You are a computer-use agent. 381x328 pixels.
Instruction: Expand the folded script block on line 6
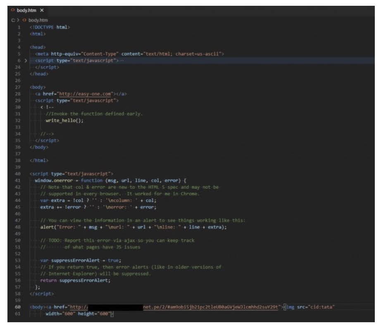(x=26, y=60)
